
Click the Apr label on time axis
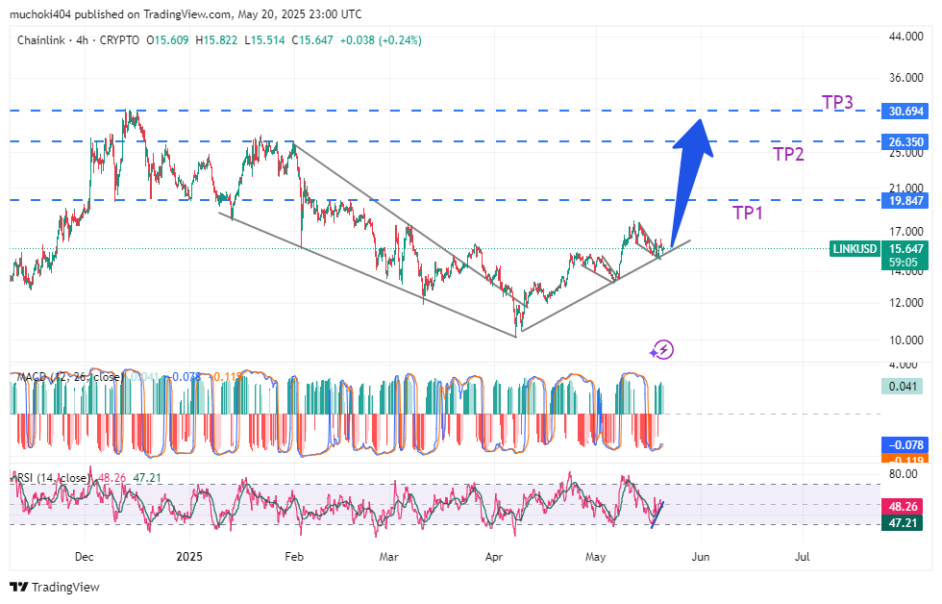pyautogui.click(x=493, y=557)
